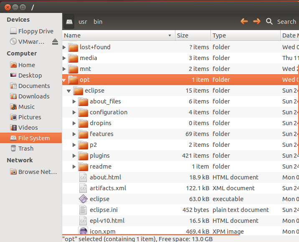
Task: Click the Trash bin icon in sidebar
Action: click(13, 148)
